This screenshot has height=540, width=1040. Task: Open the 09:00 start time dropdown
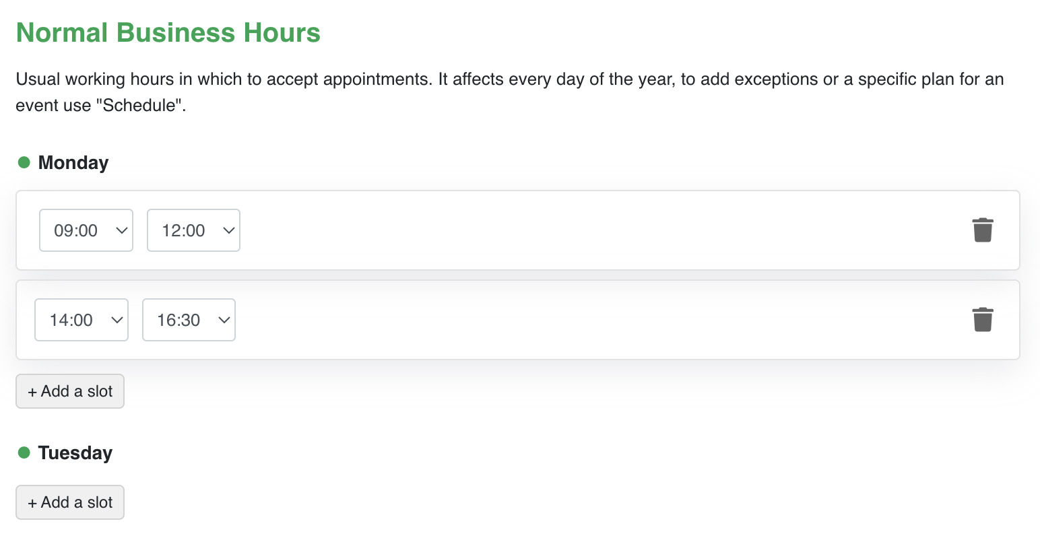pyautogui.click(x=86, y=230)
